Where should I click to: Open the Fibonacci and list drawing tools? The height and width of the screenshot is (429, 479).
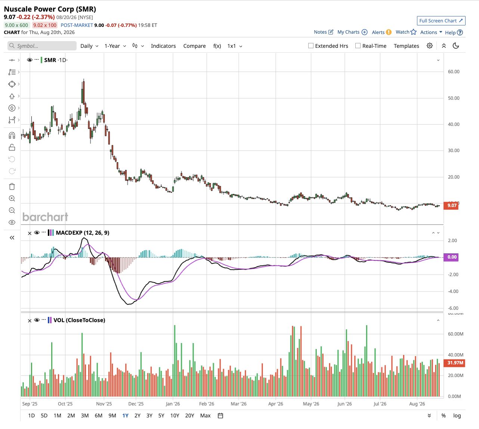(x=12, y=72)
